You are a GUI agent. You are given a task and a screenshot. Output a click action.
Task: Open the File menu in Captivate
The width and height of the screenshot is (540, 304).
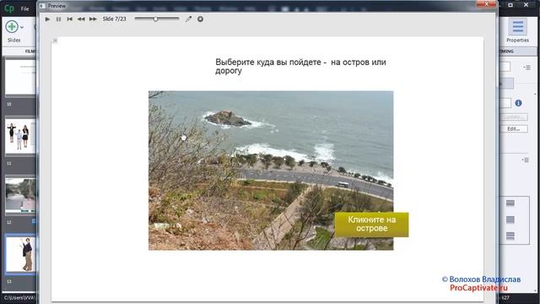click(x=24, y=8)
